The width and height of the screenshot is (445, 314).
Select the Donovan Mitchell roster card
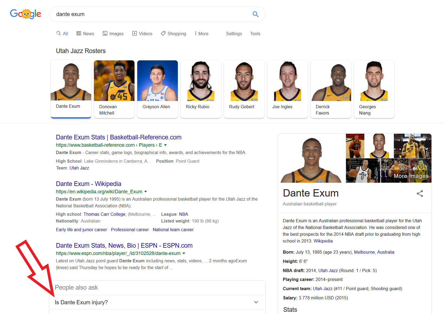(x=114, y=89)
